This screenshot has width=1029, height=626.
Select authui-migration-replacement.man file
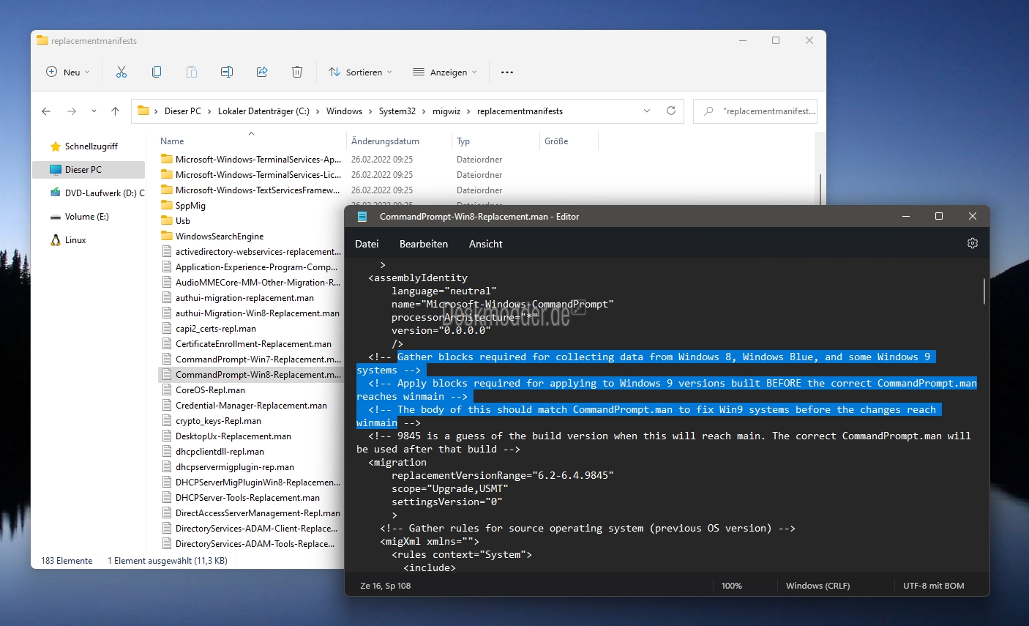[244, 298]
